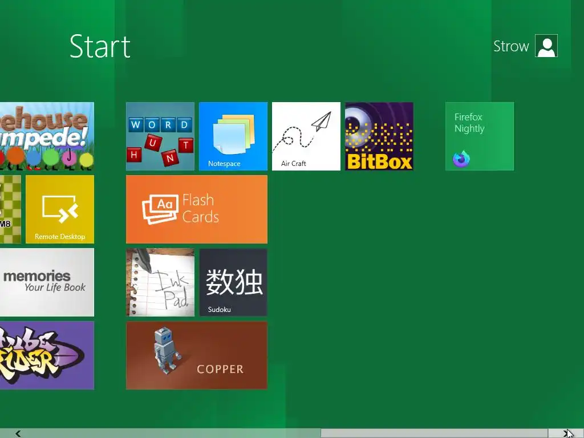Screen dimensions: 584x438
Task: Open the Treehouse Stampede game tile
Action: pyautogui.click(x=47, y=136)
